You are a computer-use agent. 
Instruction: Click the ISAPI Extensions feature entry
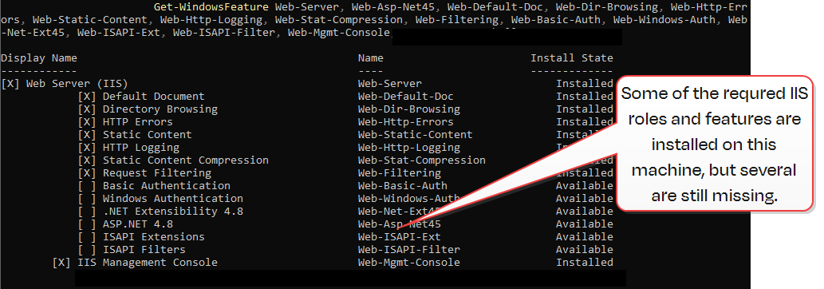pyautogui.click(x=153, y=237)
